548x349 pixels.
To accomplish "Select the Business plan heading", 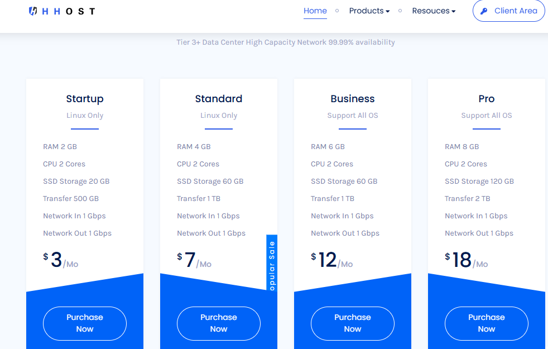I will click(x=352, y=99).
